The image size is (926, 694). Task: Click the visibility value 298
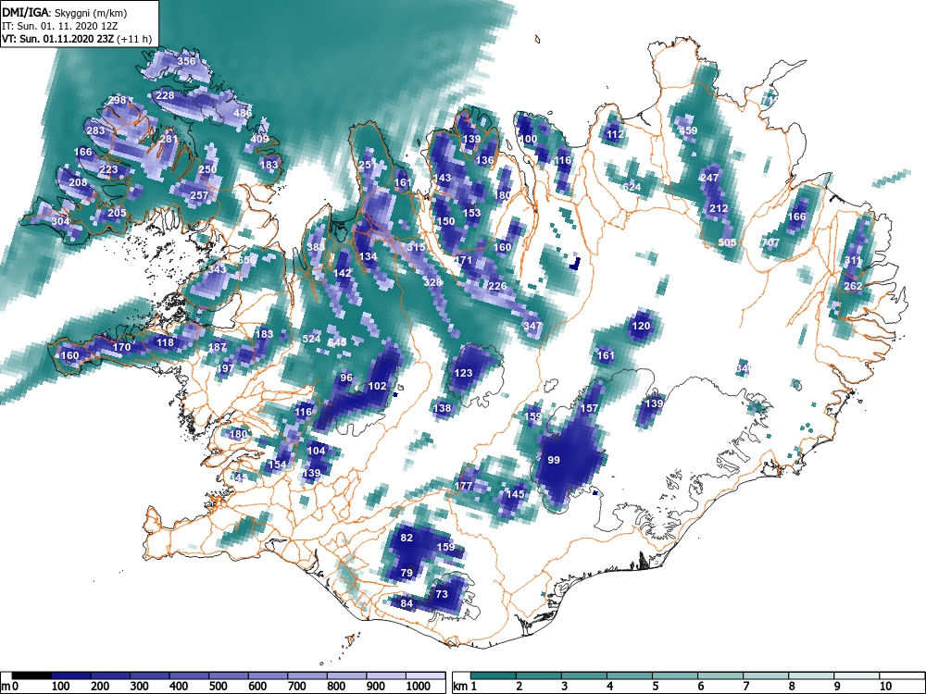118,100
